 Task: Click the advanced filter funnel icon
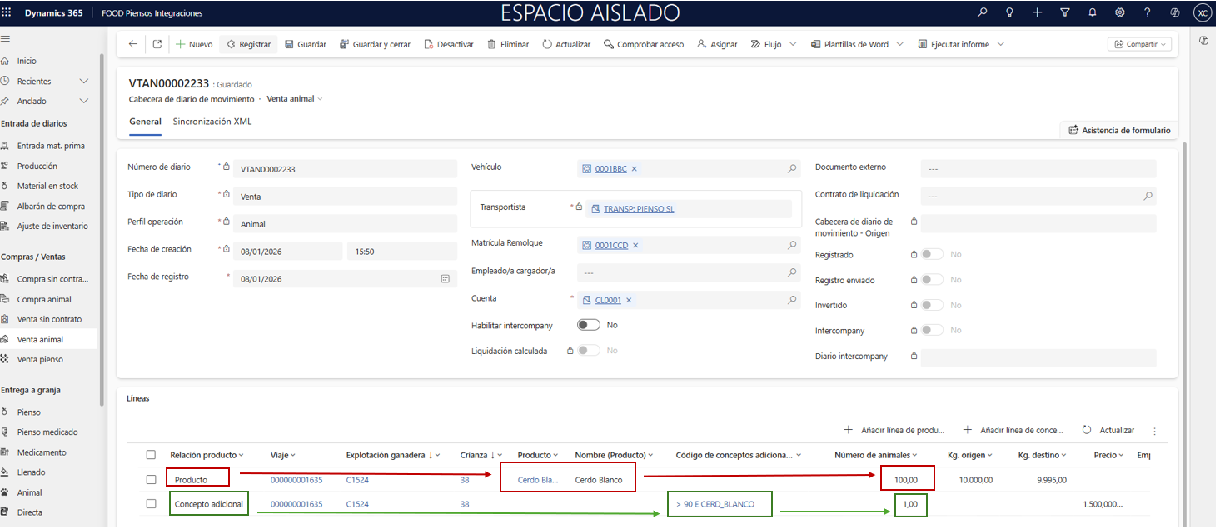coord(1065,12)
